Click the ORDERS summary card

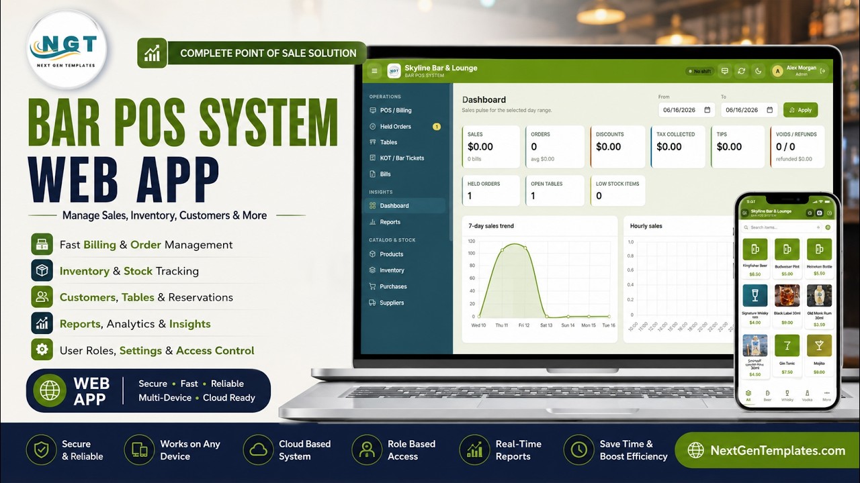click(x=555, y=146)
